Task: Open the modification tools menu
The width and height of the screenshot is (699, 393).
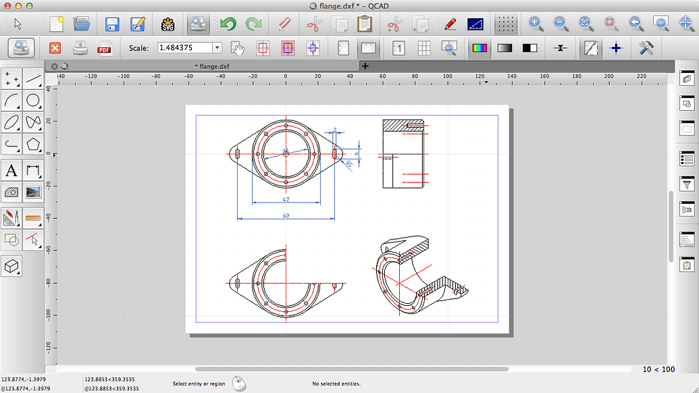Action: click(11, 218)
